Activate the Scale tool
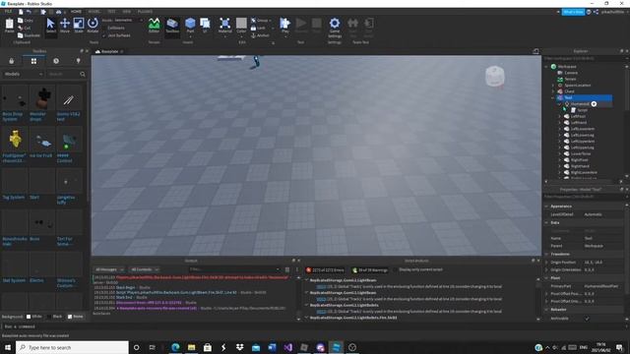The height and width of the screenshot is (354, 630). tap(79, 26)
